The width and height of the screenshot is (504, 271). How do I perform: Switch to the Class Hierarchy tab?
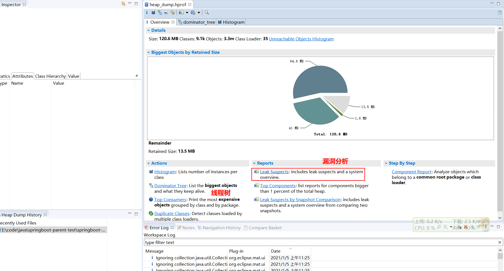pos(51,76)
